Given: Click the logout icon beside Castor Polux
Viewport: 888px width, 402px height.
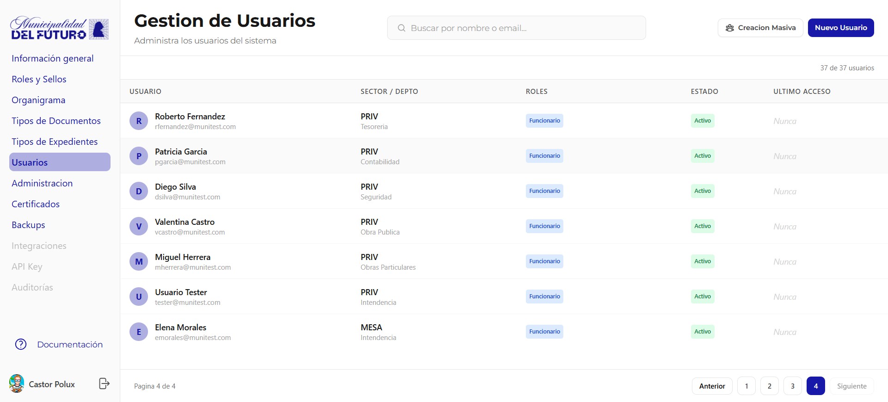Looking at the screenshot, I should click(x=104, y=383).
